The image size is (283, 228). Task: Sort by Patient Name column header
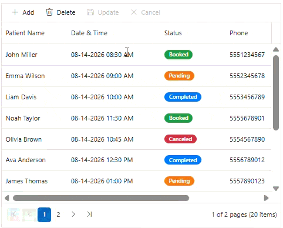[25, 33]
